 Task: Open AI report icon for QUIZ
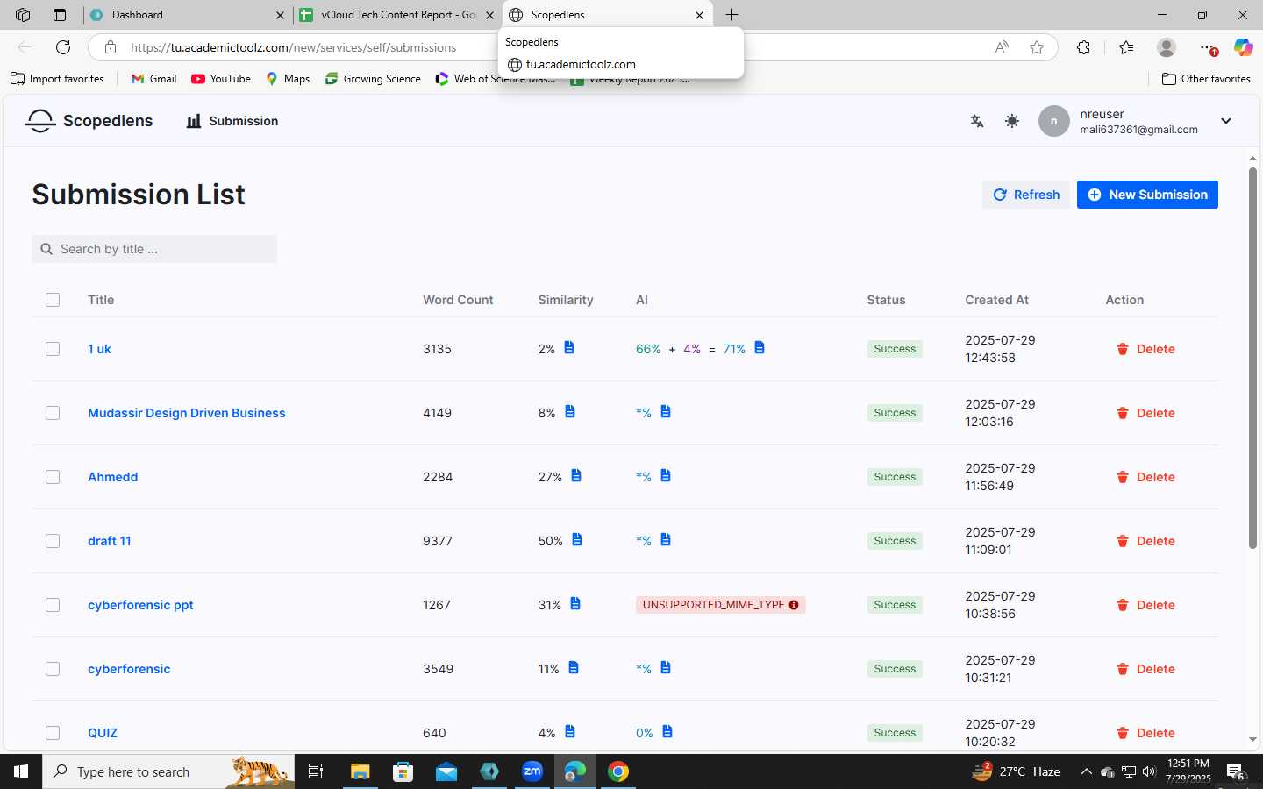pos(667,732)
